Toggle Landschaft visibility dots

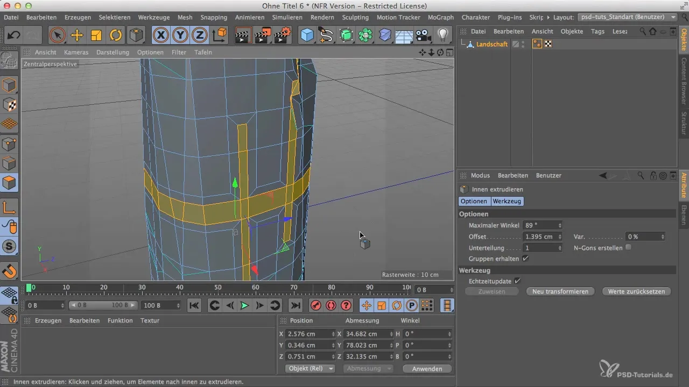(x=523, y=44)
